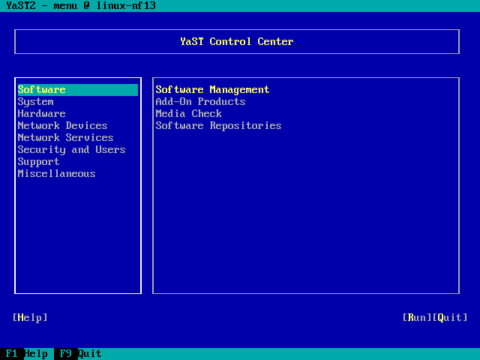This screenshot has width=480, height=360.
Task: Open Security and Users category
Action: [72, 150]
